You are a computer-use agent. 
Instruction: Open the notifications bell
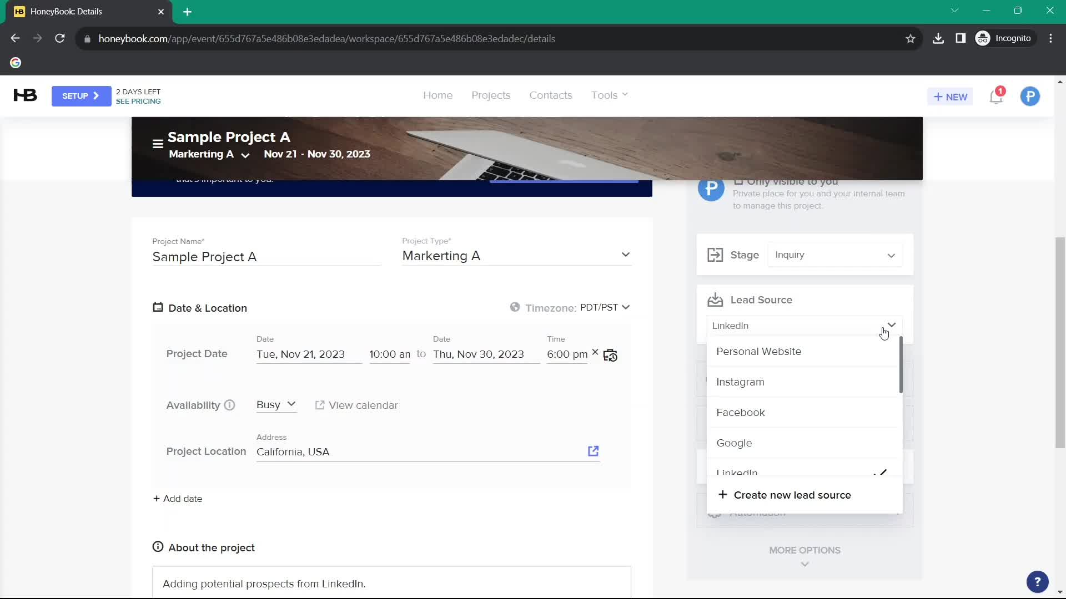click(x=997, y=97)
